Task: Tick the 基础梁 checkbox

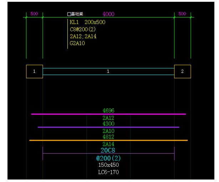Action: pos(69,14)
